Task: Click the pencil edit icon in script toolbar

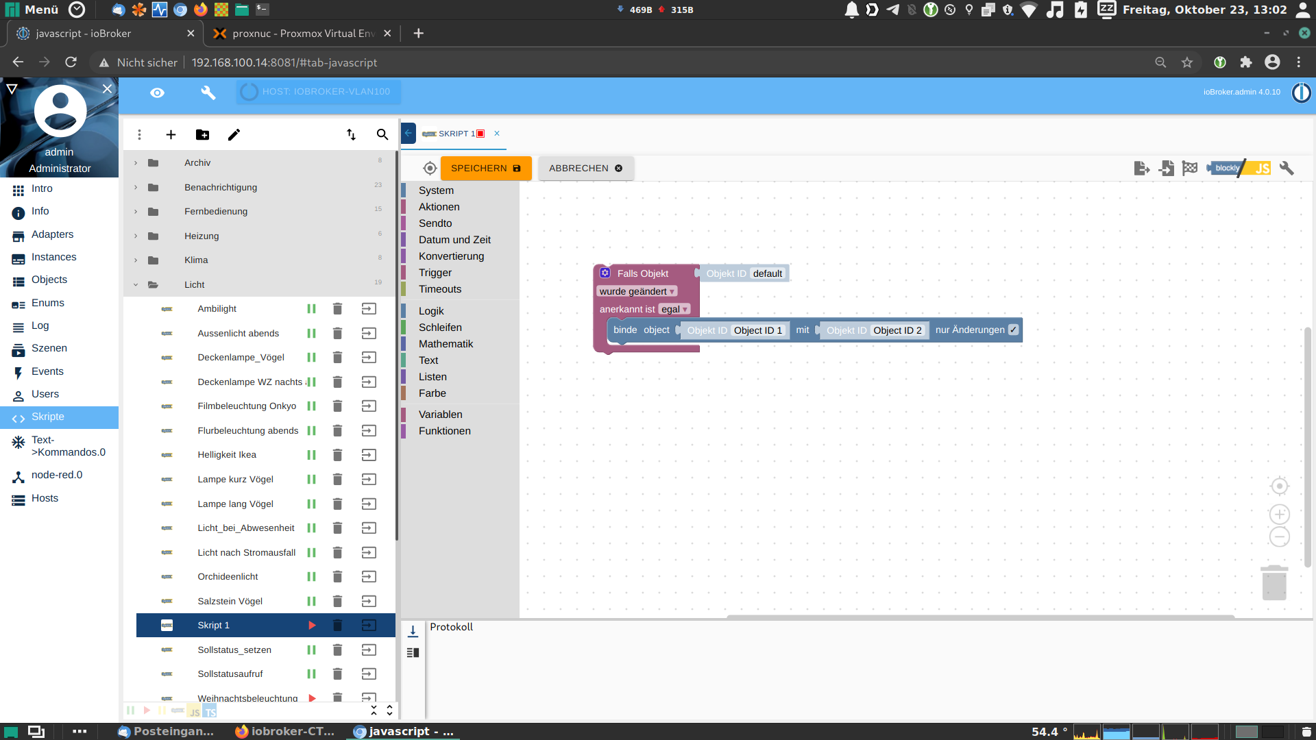Action: [x=234, y=135]
